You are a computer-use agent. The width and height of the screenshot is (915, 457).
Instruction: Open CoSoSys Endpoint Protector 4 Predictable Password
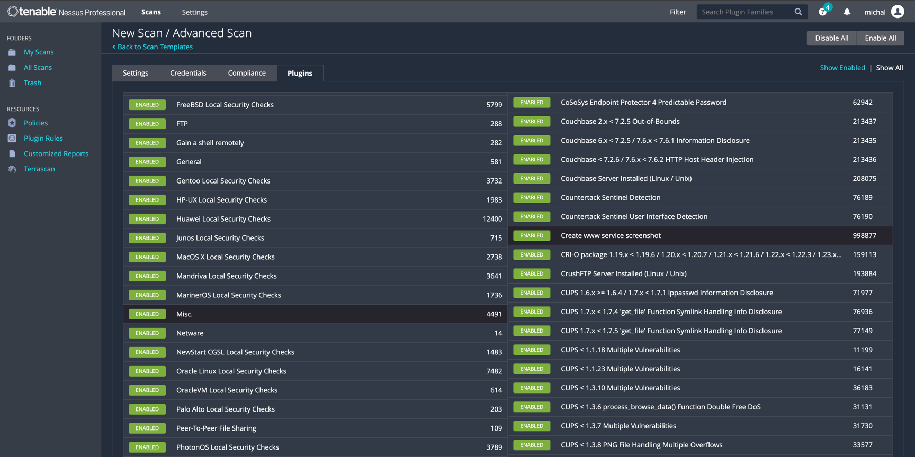coord(700,103)
